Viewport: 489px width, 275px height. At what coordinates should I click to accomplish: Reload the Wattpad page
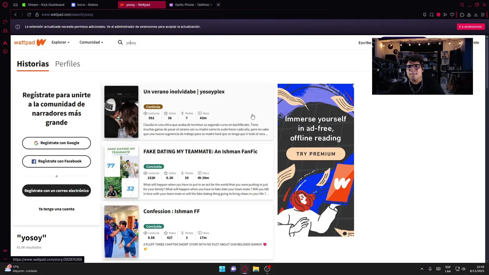click(29, 15)
